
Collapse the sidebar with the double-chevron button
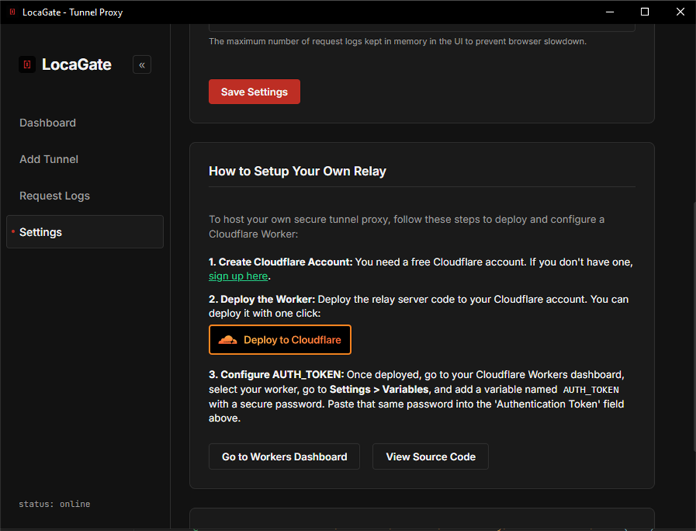point(142,65)
